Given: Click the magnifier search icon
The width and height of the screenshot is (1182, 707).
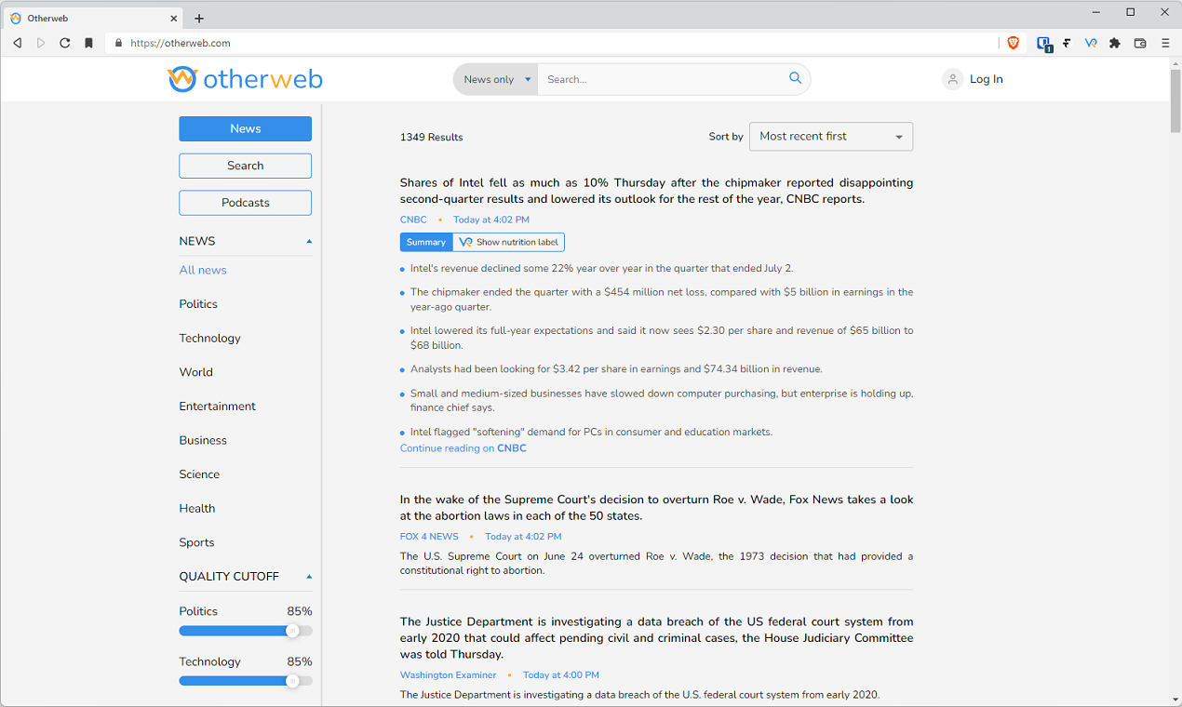Looking at the screenshot, I should 795,78.
